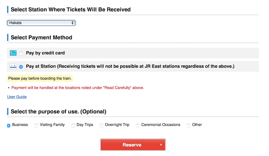269x156 pixels.
Task: Click the station ticket payment icon
Action: pos(13,66)
